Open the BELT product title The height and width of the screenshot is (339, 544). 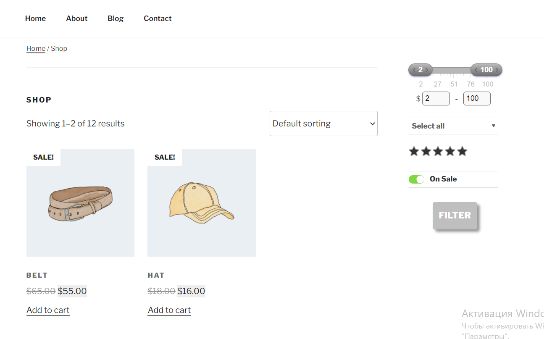(x=37, y=275)
